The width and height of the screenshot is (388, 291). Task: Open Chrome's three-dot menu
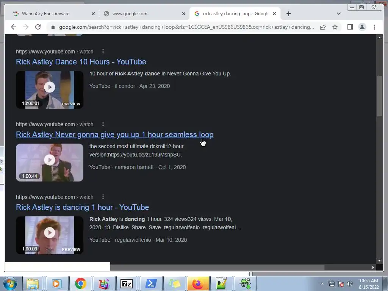pyautogui.click(x=374, y=27)
